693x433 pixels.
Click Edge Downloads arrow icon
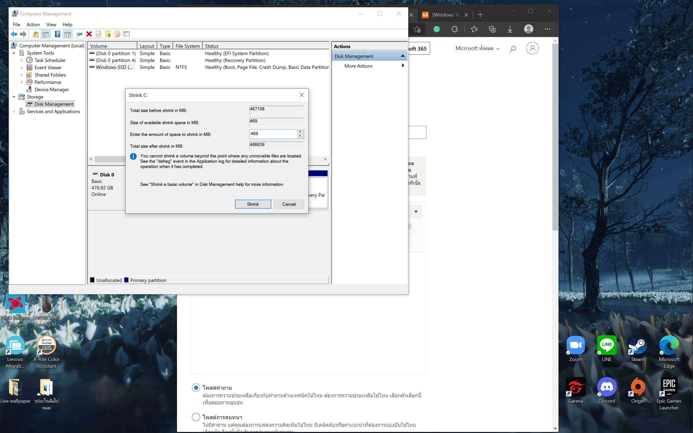pos(510,29)
